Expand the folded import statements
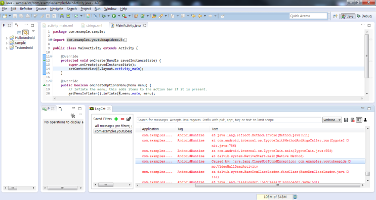Viewport: 376px width, 200px height. pyautogui.click(x=51, y=40)
